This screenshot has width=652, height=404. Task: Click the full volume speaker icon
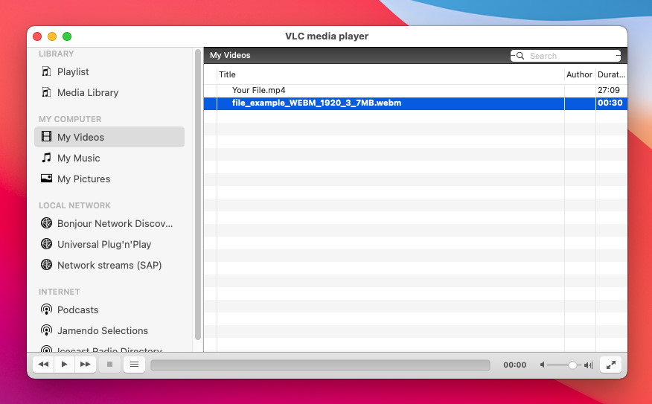coord(588,365)
